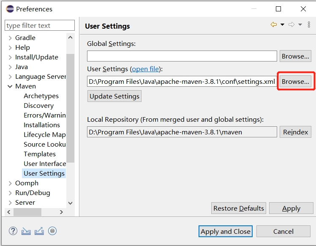Screen dimensions: 316x246
Task: Select the Run/Debug preference category
Action: pos(33,193)
